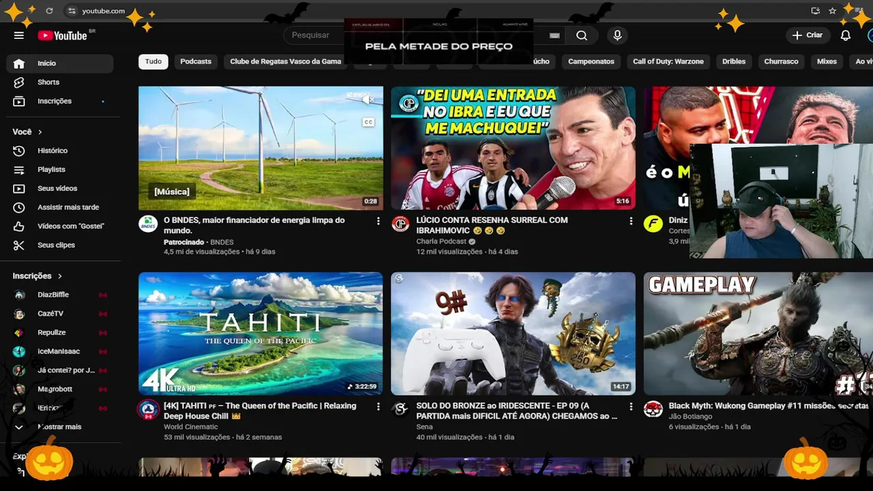Image resolution: width=873 pixels, height=491 pixels.
Task: Open the Lúcio Ibrahimovic video thumbnail
Action: 513,148
